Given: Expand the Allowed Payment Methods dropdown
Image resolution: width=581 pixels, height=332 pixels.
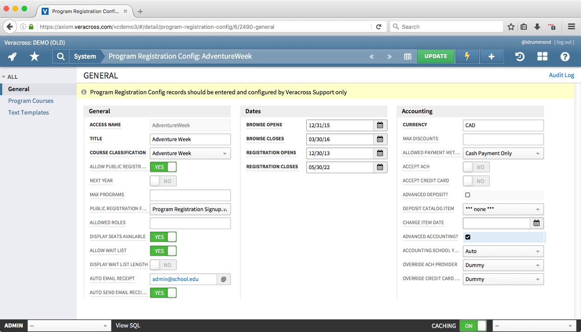Looking at the screenshot, I should pos(503,153).
